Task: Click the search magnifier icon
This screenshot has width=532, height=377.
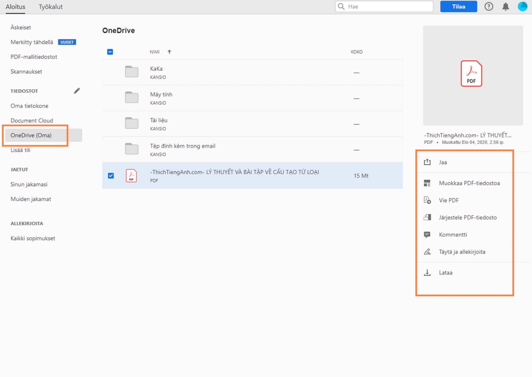Action: click(341, 6)
